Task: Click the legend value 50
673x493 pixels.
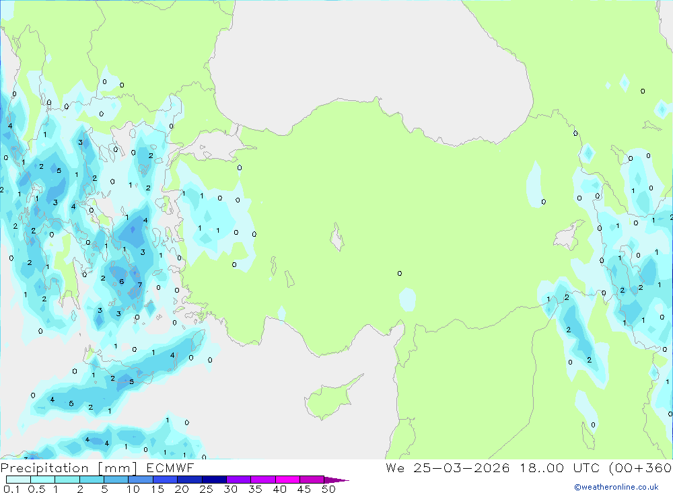Action: click(x=328, y=489)
